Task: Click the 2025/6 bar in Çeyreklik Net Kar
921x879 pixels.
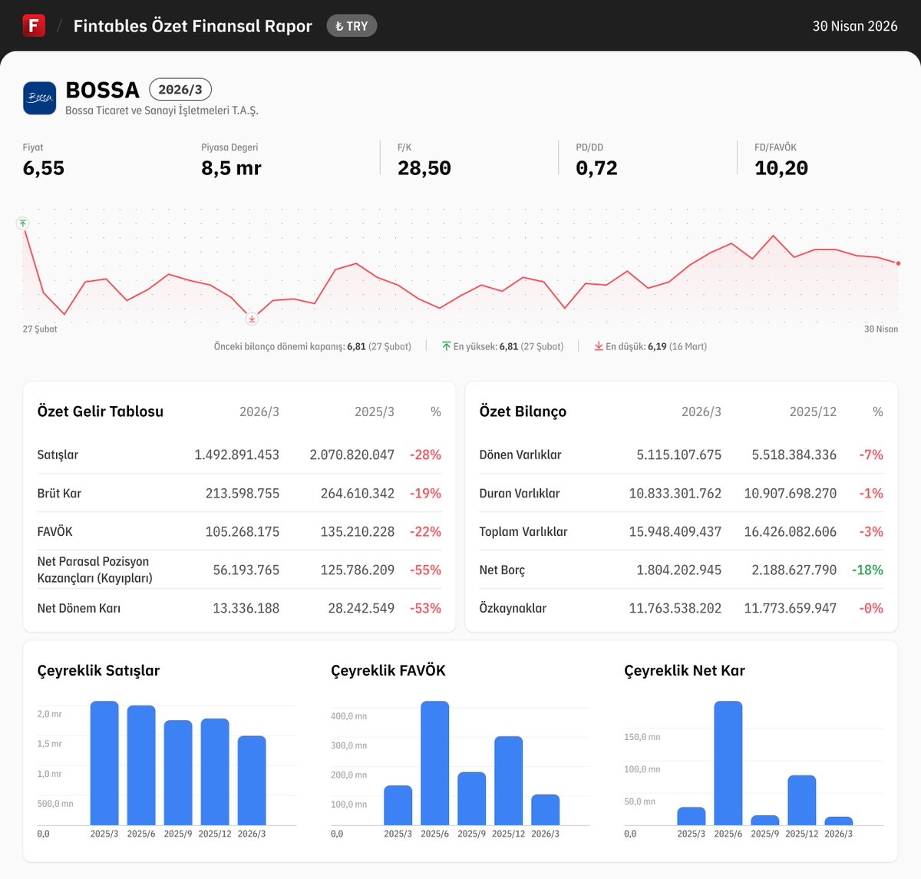Action: pyautogui.click(x=728, y=763)
